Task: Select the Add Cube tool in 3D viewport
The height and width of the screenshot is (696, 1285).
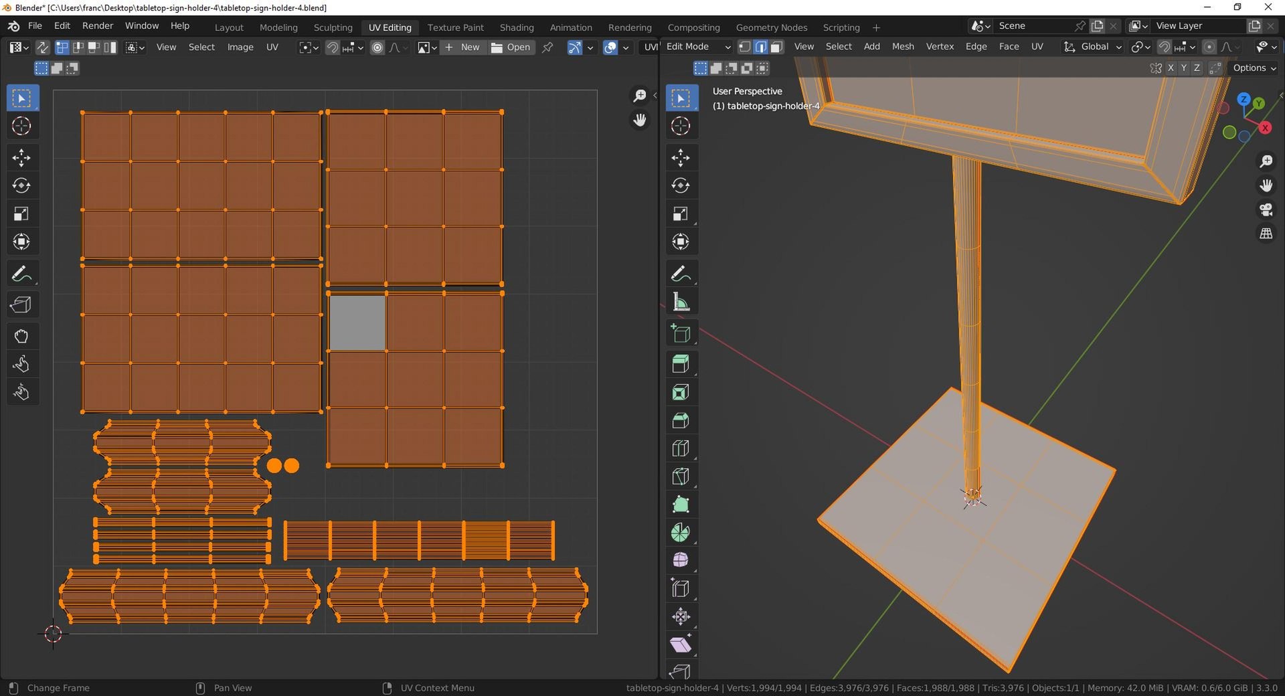Action: [681, 333]
